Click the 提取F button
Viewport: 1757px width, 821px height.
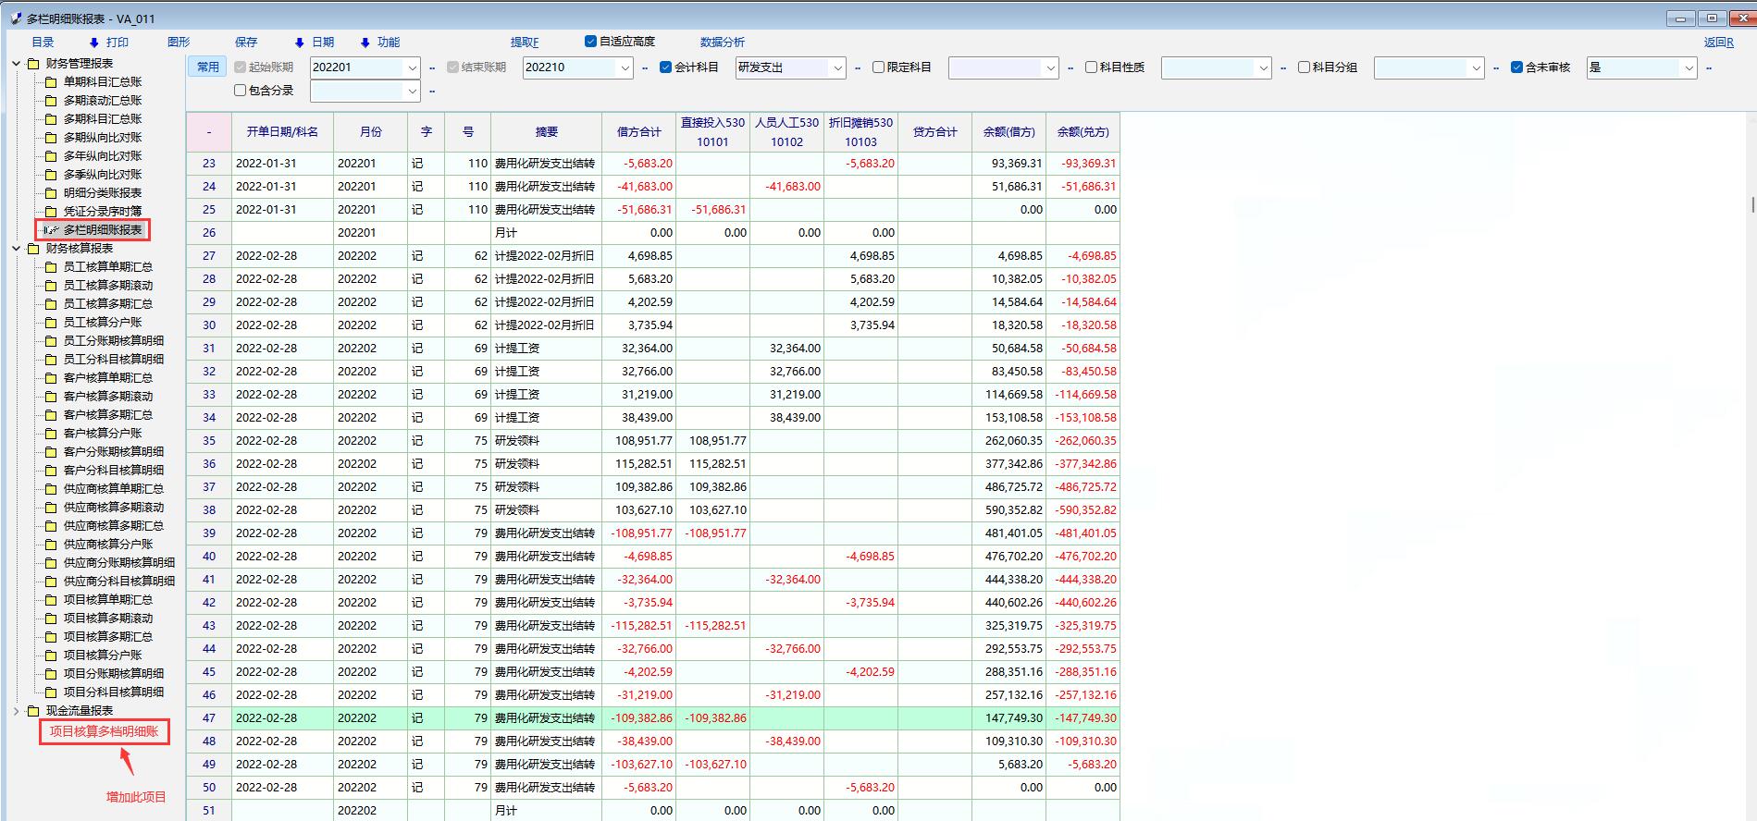coord(524,43)
